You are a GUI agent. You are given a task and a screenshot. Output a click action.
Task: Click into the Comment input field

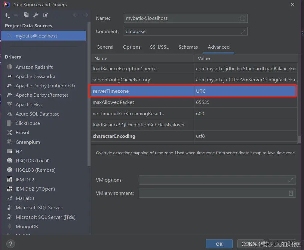[x=186, y=31]
